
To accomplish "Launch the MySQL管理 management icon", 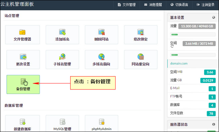I will (x=62, y=123).
